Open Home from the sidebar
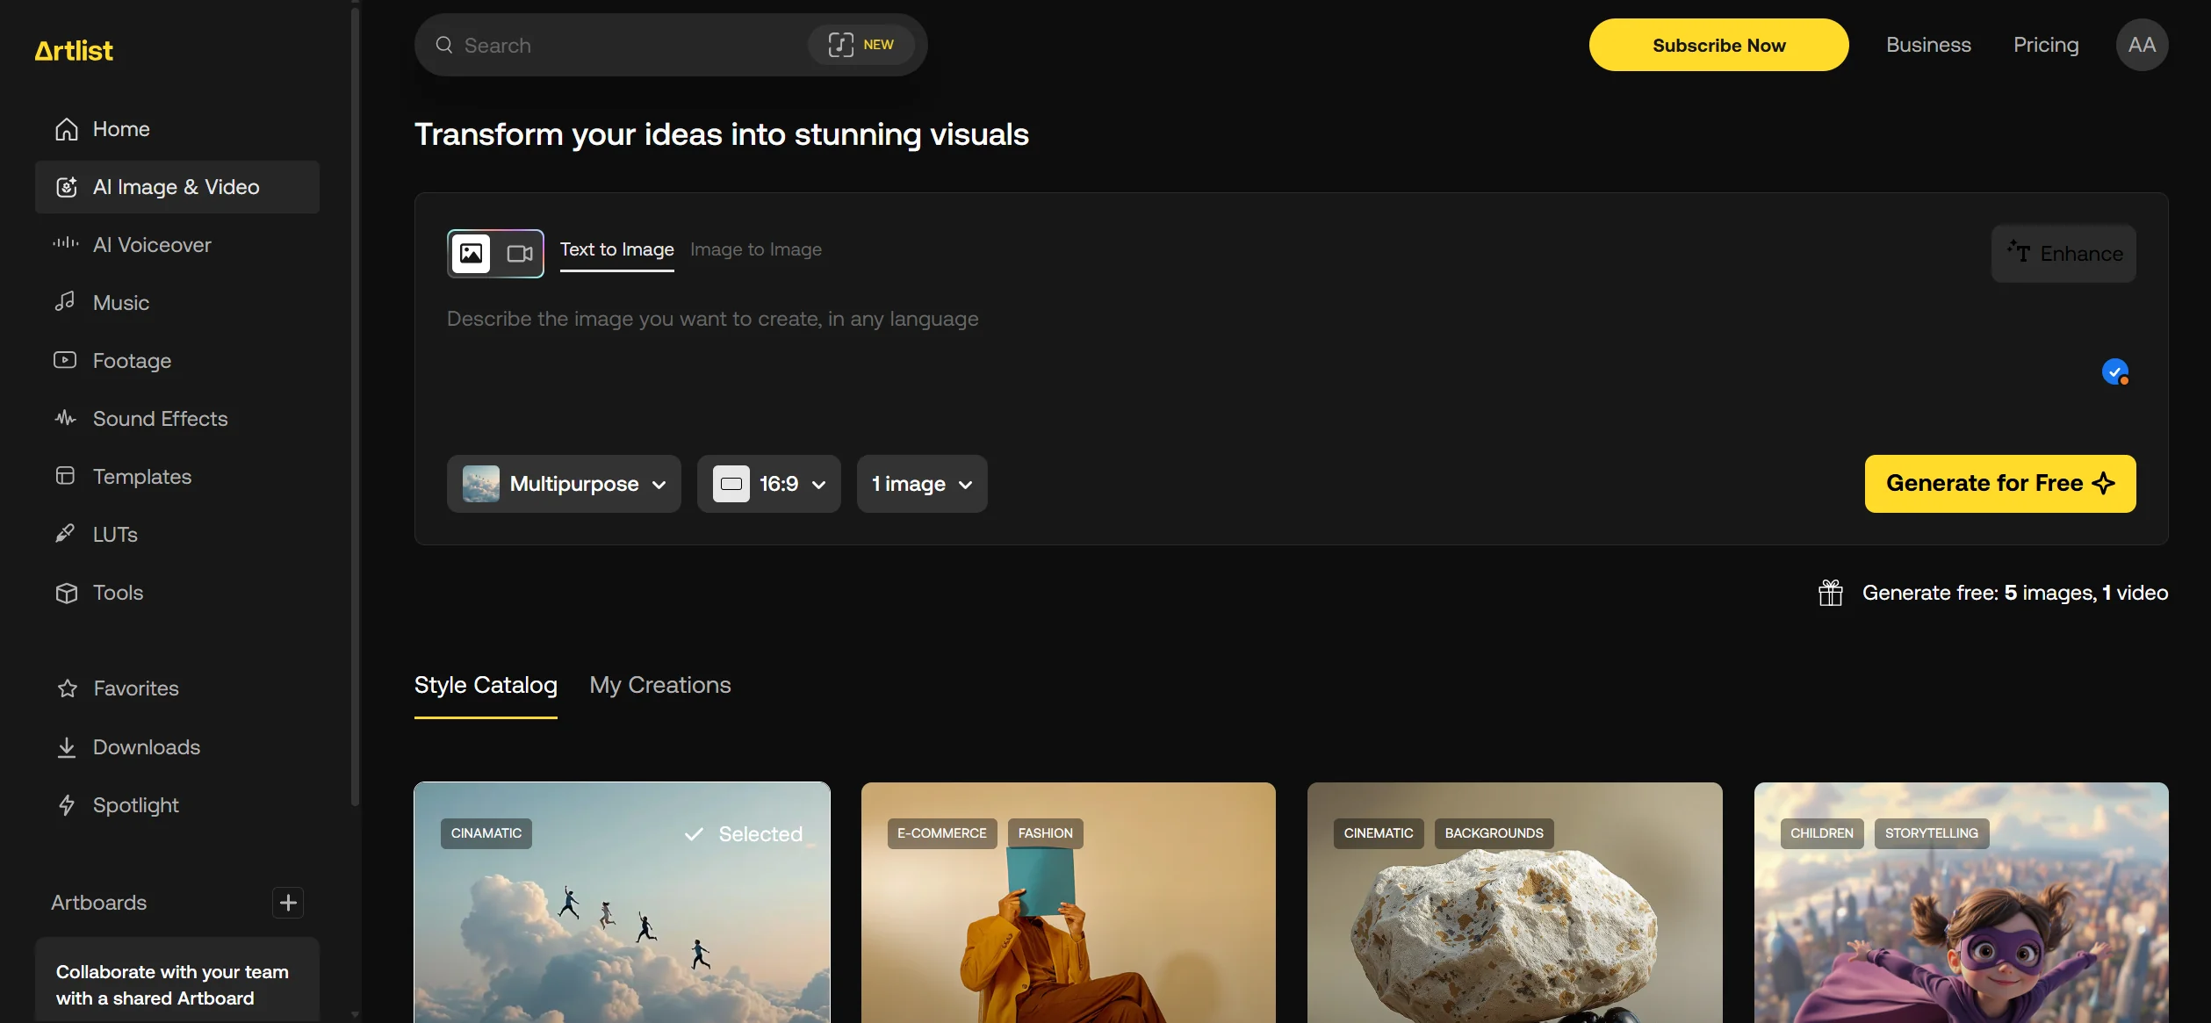 (x=121, y=129)
